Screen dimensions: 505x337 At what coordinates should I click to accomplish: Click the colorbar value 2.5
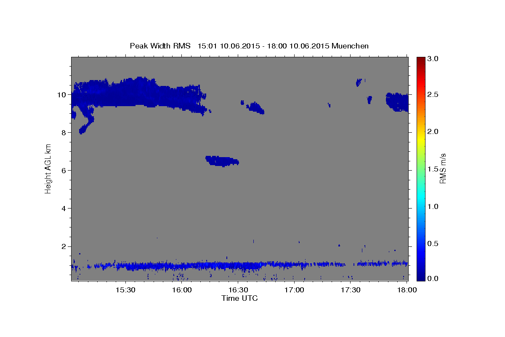coord(433,94)
